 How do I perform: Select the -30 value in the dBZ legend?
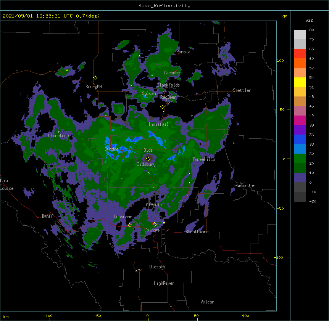coord(313,201)
